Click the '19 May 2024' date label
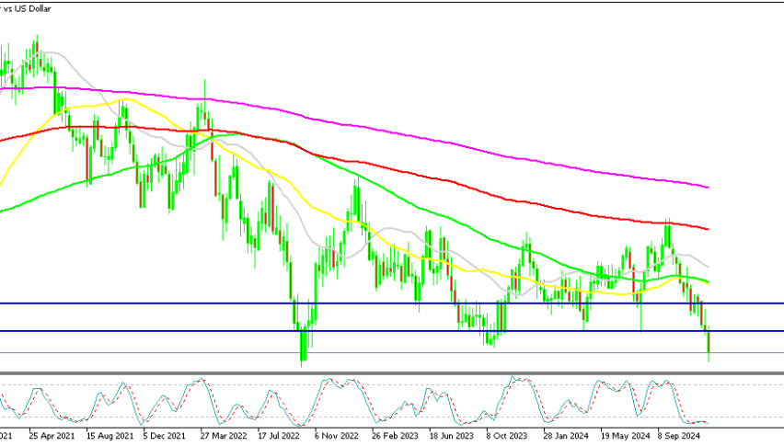Screen dimensions: 784x446 coord(625,436)
